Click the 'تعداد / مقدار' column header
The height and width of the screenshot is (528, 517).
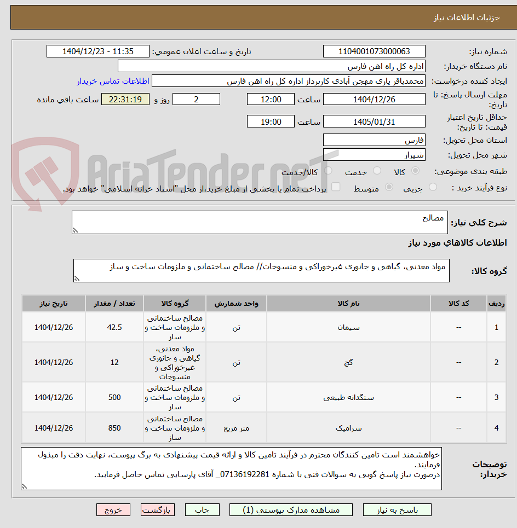pyautogui.click(x=114, y=304)
